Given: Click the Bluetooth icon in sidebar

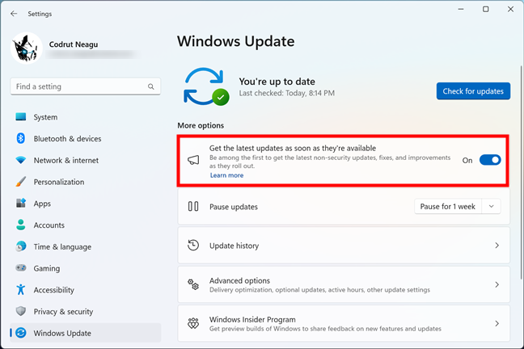Looking at the screenshot, I should (21, 138).
